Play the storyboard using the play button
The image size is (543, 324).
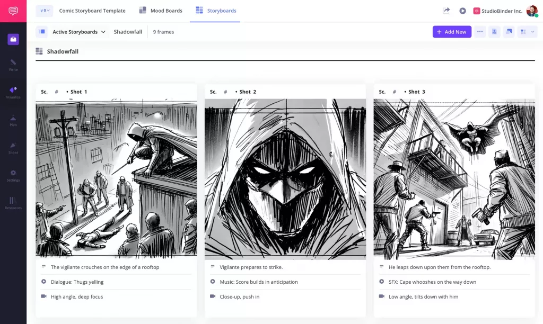(462, 10)
